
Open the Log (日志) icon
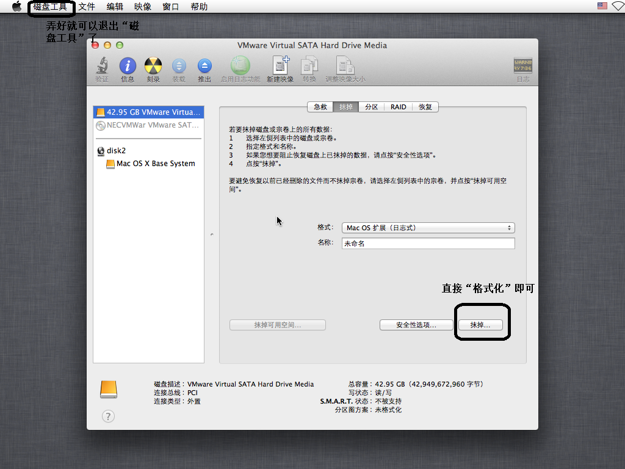523,66
